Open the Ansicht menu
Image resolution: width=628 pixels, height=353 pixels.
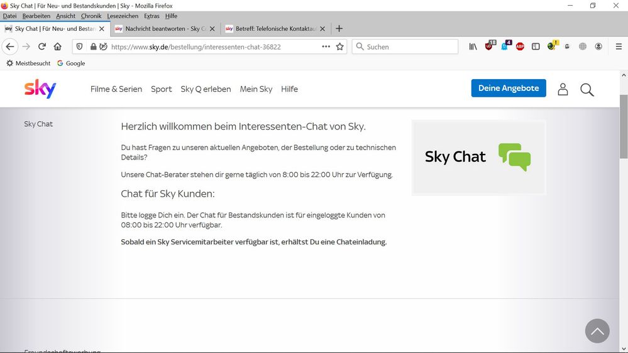coord(65,16)
